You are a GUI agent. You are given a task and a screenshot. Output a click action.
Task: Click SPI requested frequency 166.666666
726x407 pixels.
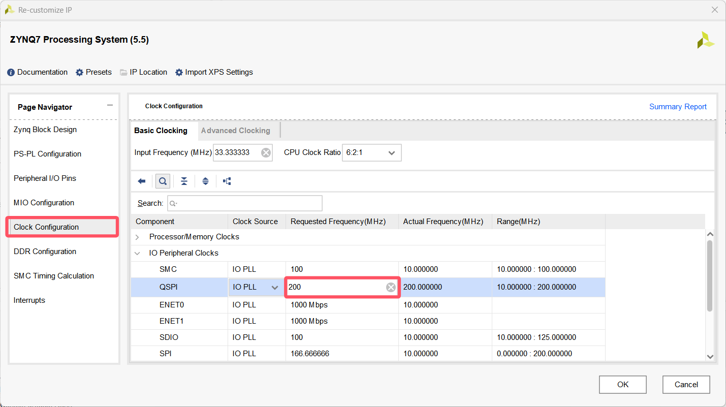point(310,354)
